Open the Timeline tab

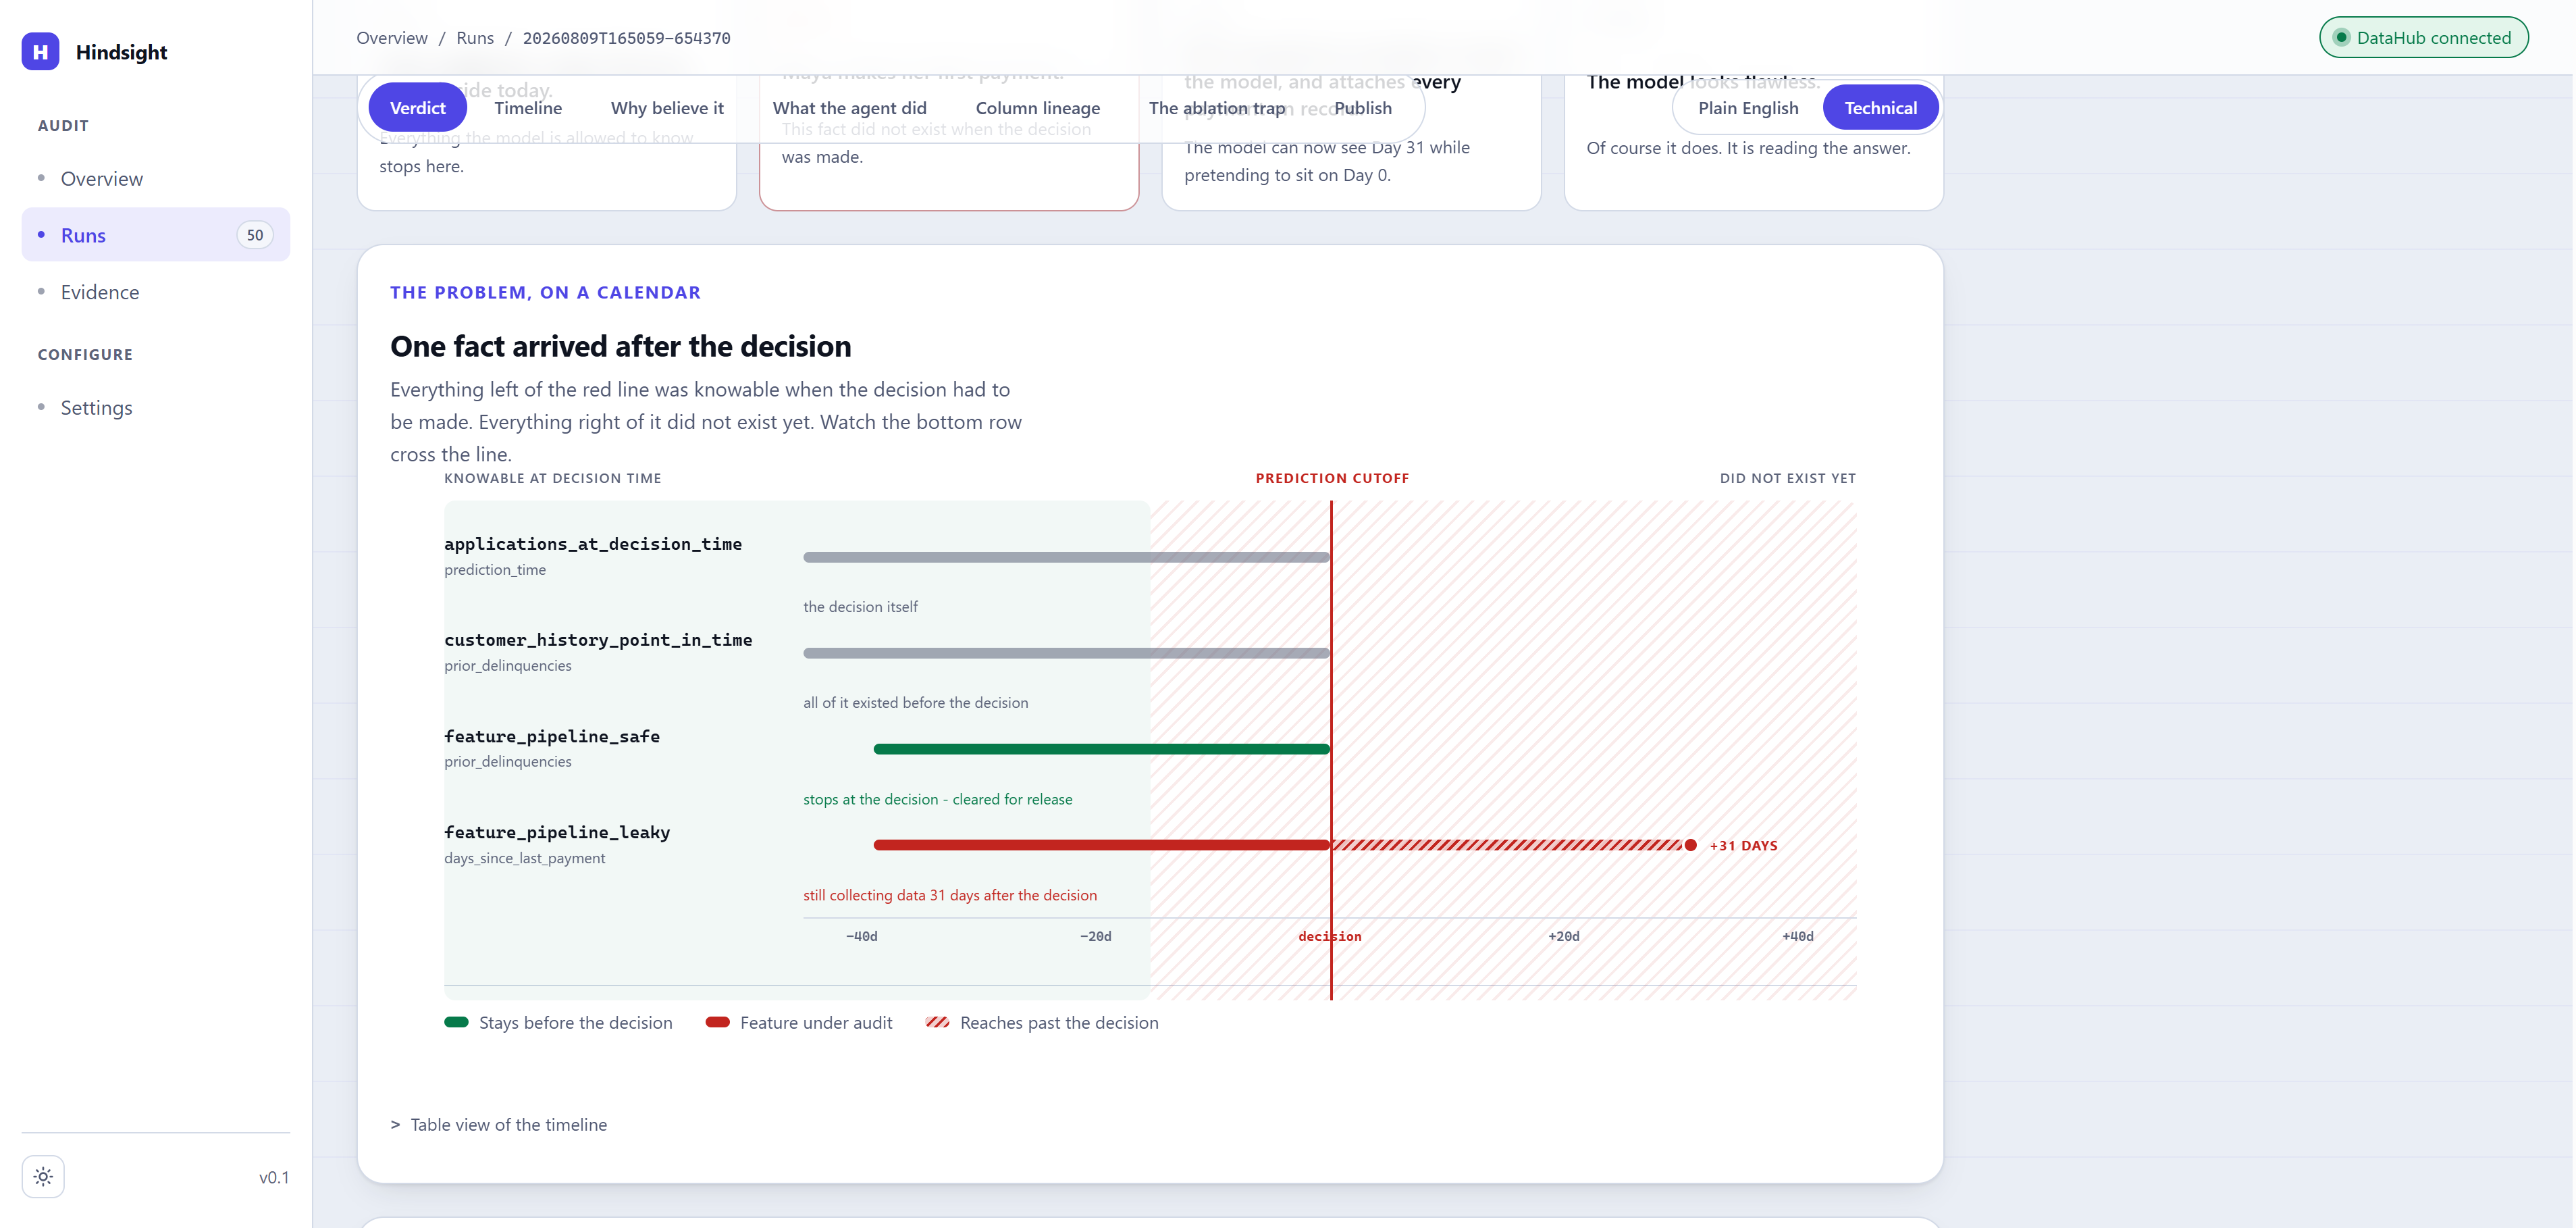[528, 108]
